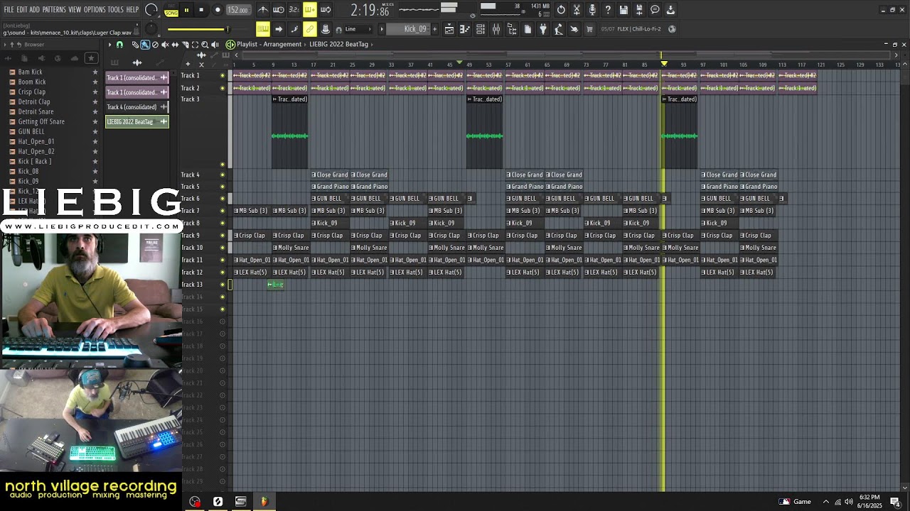Select GUN BELL sample in browser
Viewport: 910px width, 511px height.
coord(31,131)
